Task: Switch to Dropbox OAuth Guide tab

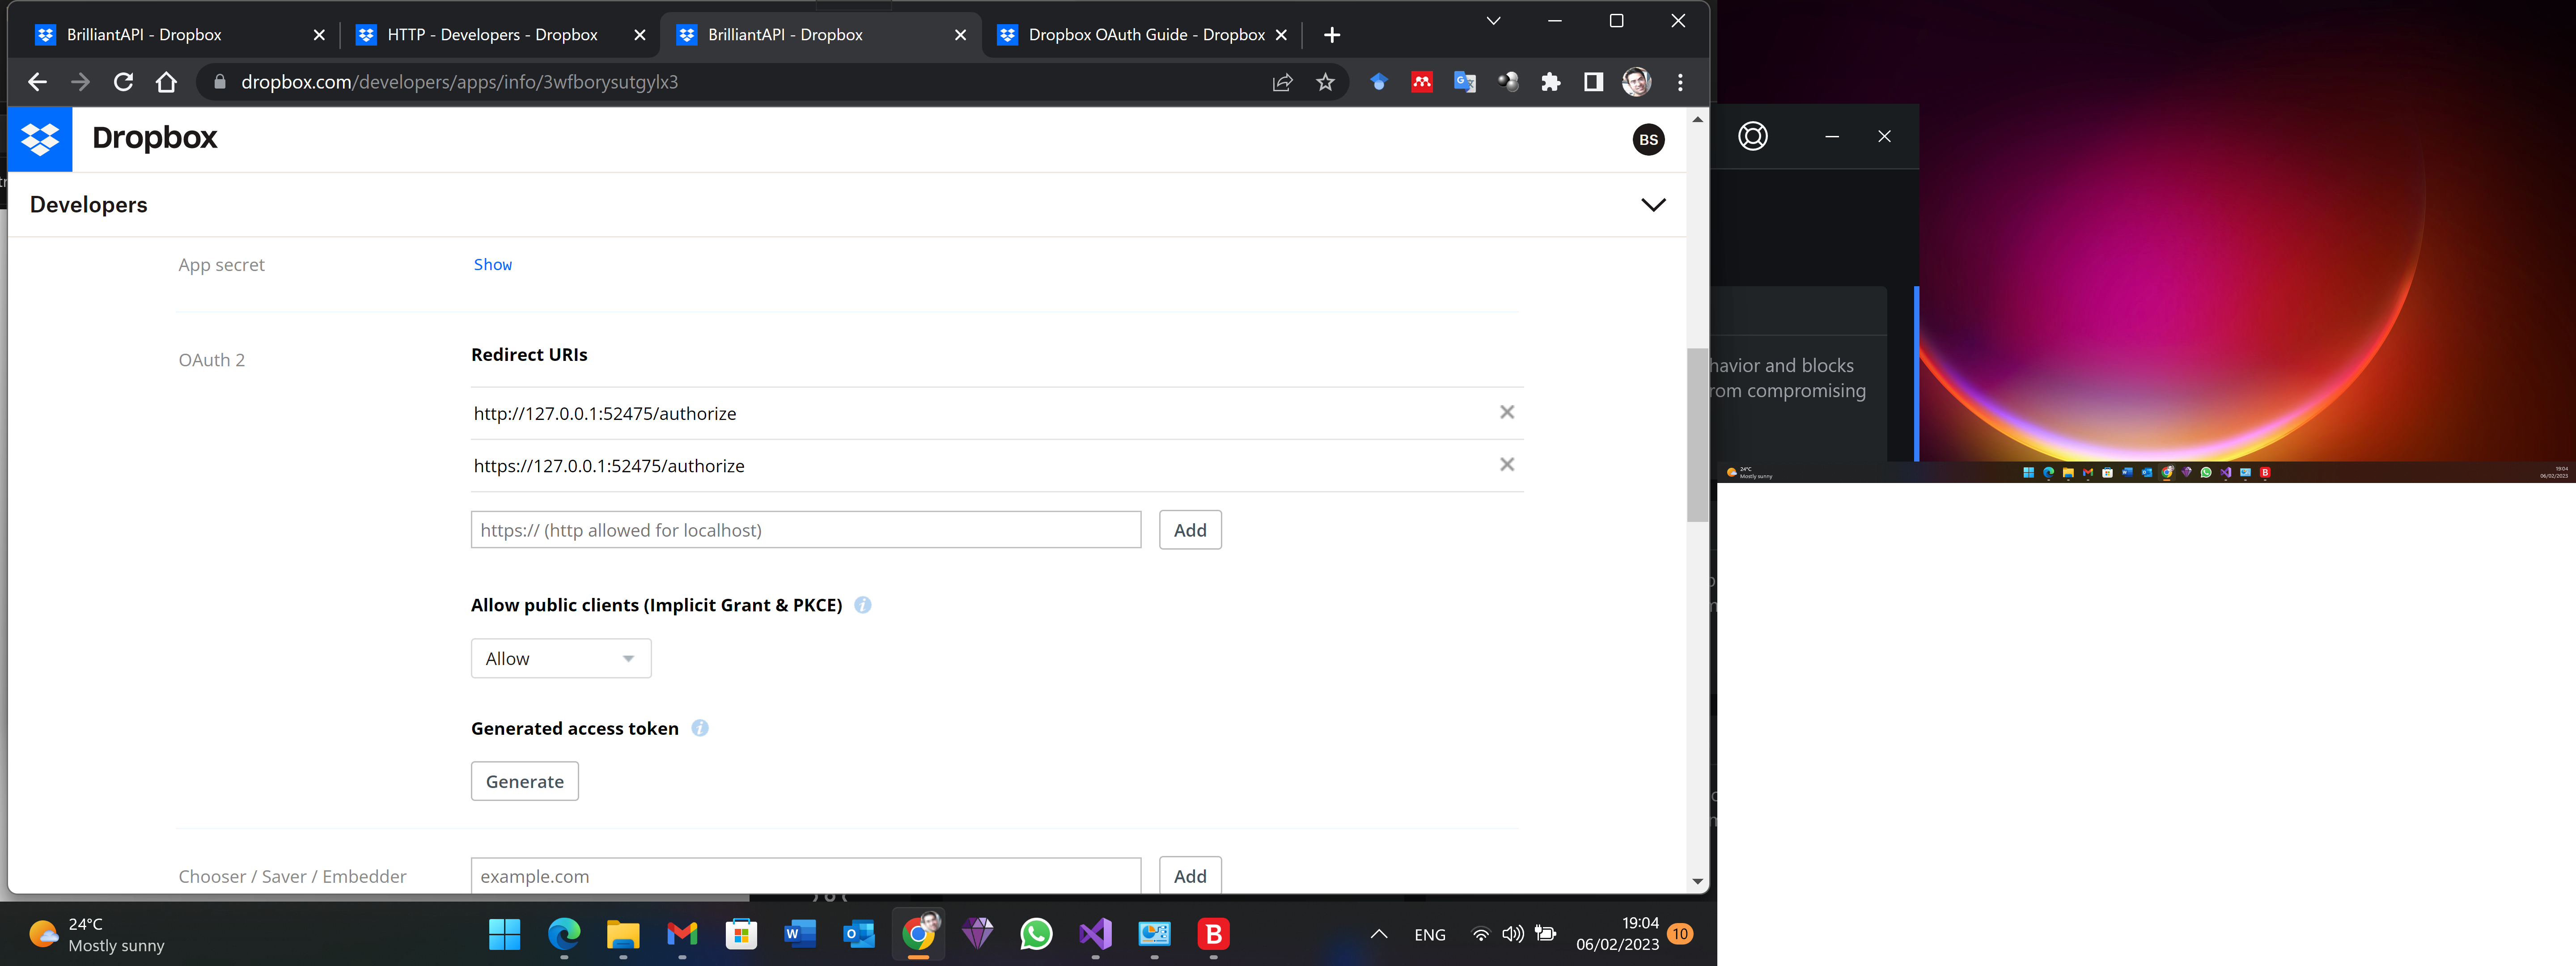Action: 1147,35
